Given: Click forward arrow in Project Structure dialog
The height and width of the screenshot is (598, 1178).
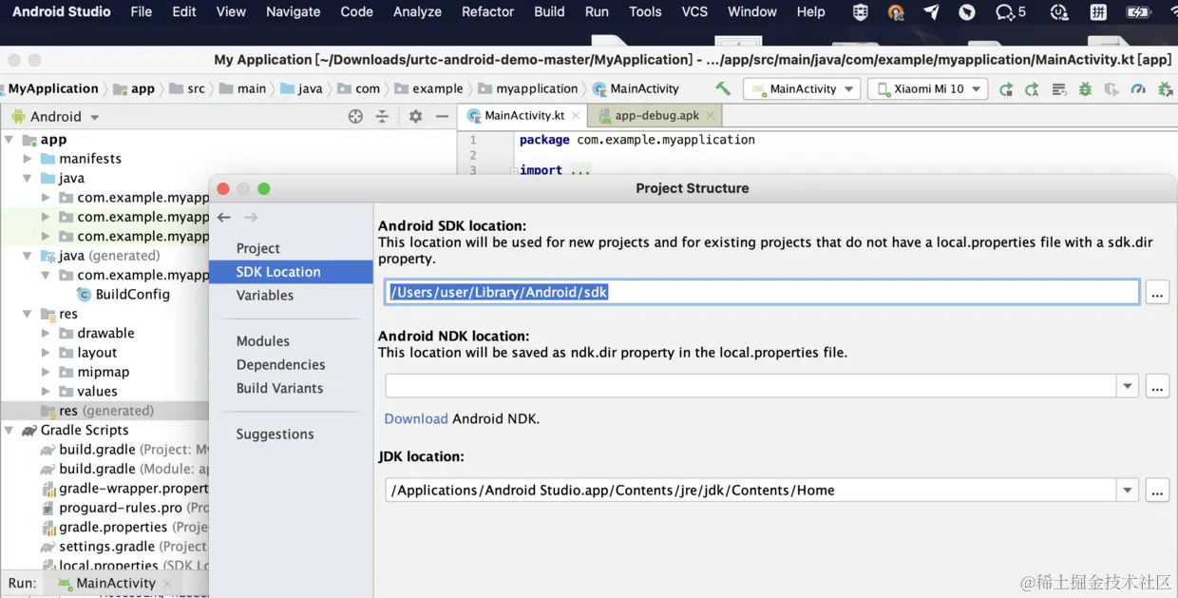Looking at the screenshot, I should pyautogui.click(x=251, y=218).
